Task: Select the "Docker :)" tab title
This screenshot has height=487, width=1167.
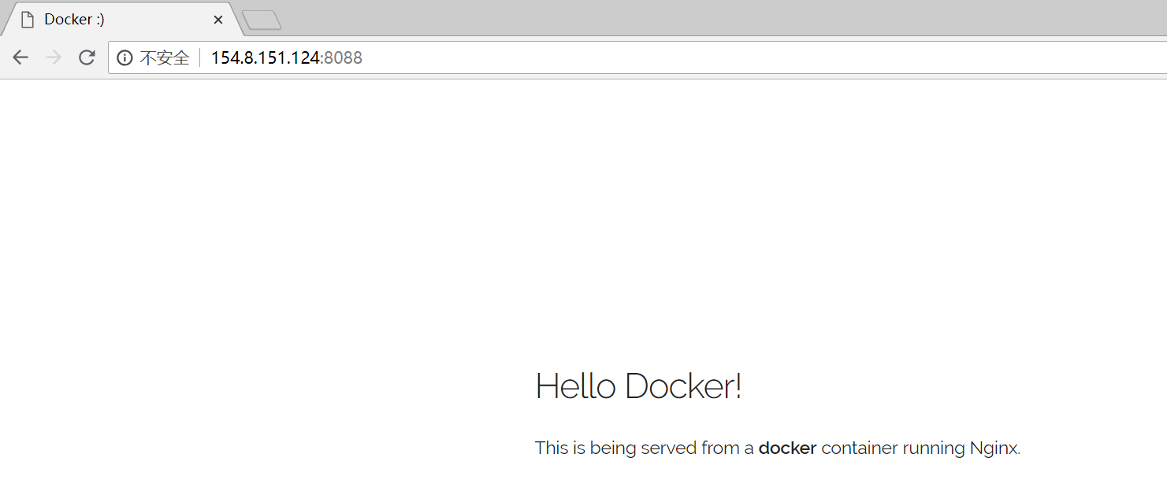Action: pos(74,20)
